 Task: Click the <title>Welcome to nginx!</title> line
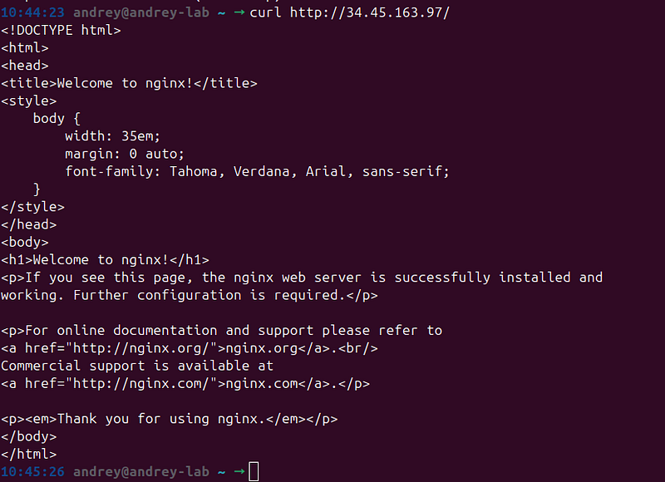click(129, 83)
